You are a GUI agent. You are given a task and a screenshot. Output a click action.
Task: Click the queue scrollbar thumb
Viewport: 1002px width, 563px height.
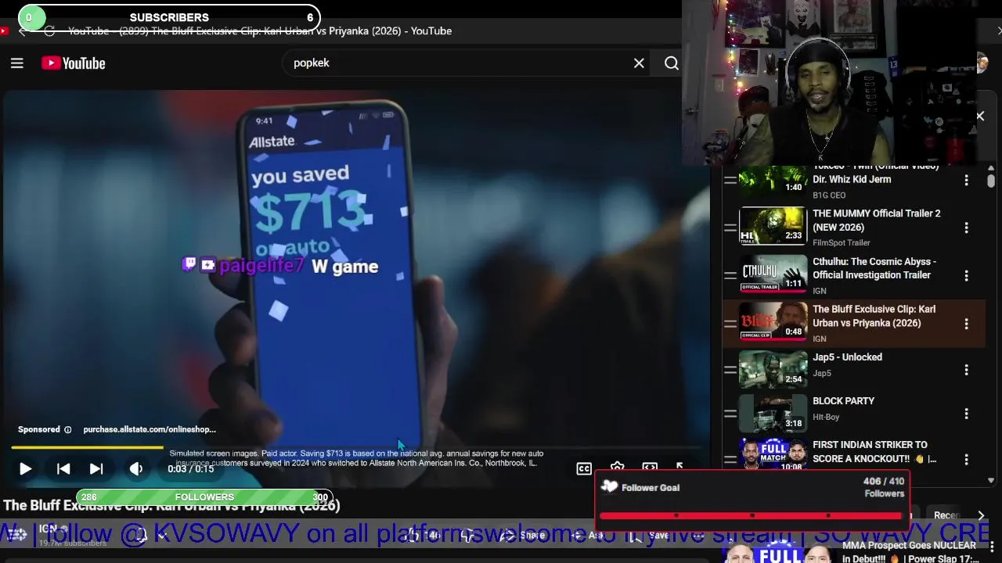coord(991,181)
